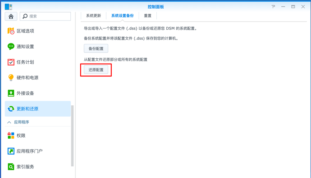Click the search magnifier icon

[x=25, y=16]
